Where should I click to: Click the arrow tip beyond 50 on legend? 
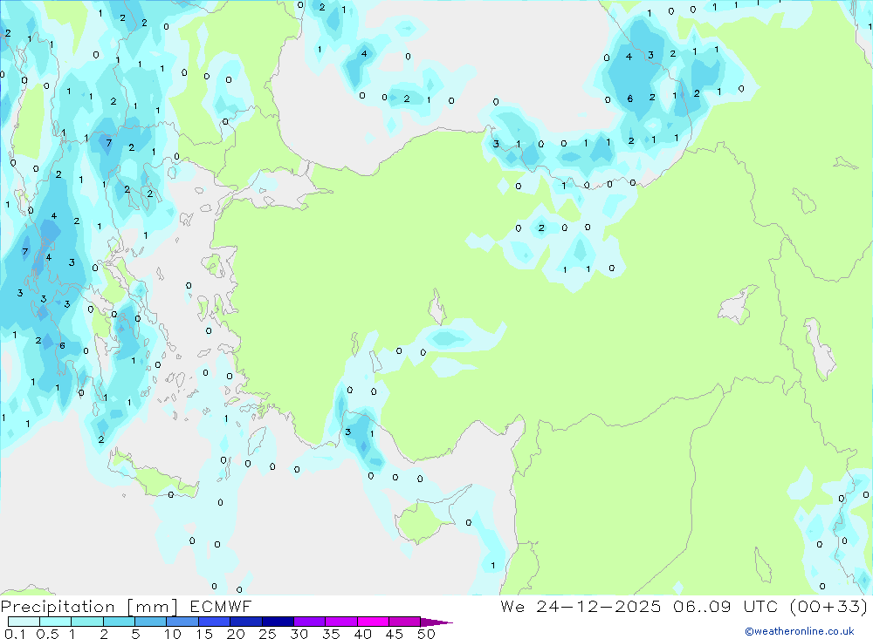pos(436,622)
